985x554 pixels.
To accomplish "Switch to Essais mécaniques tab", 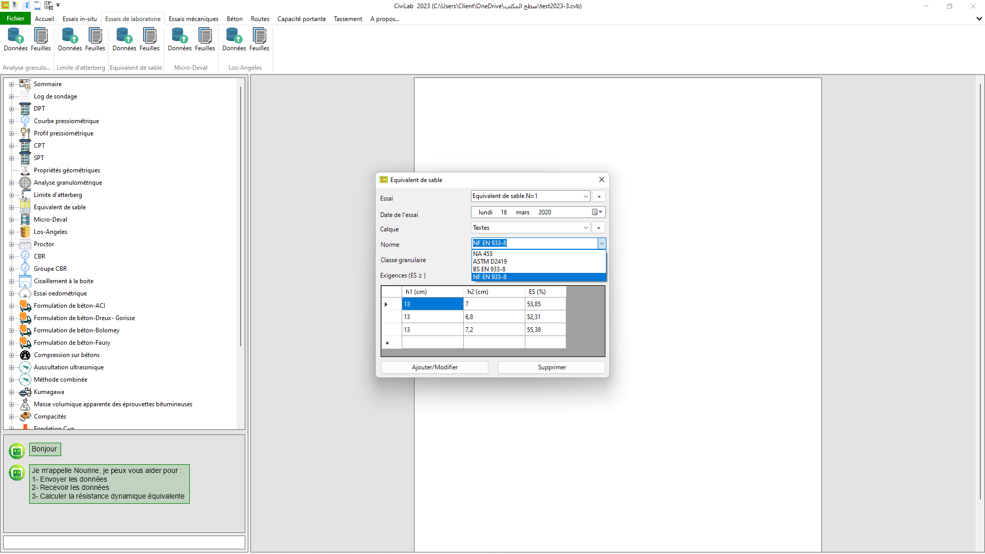I will tap(193, 19).
